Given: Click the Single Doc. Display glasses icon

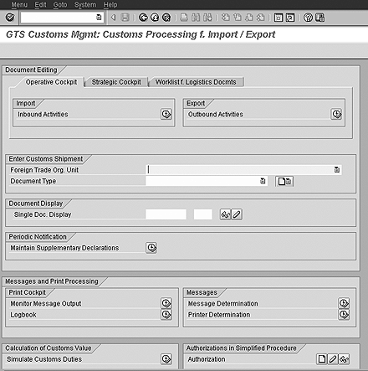Looking at the screenshot, I should point(225,214).
